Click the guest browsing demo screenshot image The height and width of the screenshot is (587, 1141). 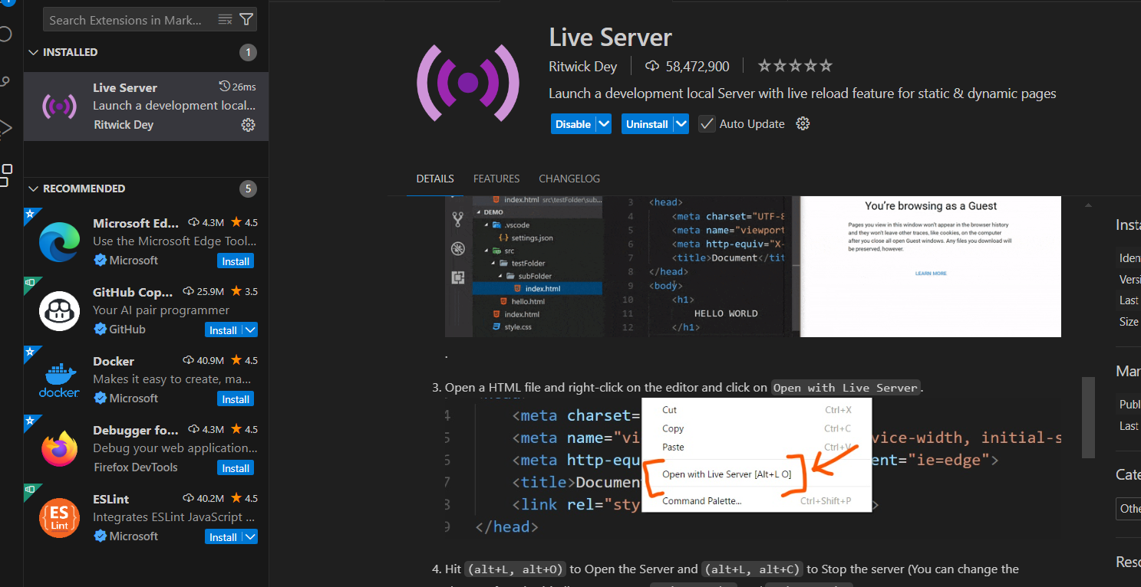point(753,266)
